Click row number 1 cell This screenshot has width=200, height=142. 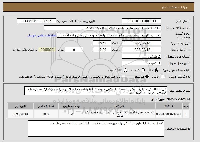(x=186, y=114)
